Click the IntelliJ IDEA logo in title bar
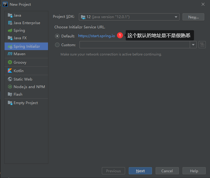The height and width of the screenshot is (178, 210). tap(5, 4)
